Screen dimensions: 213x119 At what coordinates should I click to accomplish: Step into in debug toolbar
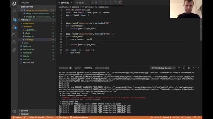tap(106, 2)
